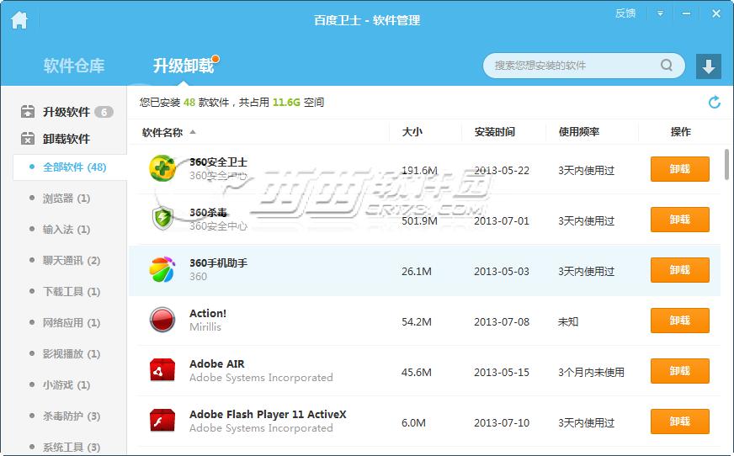Open the 反馈 feedback link
The height and width of the screenshot is (456, 734).
[x=625, y=13]
